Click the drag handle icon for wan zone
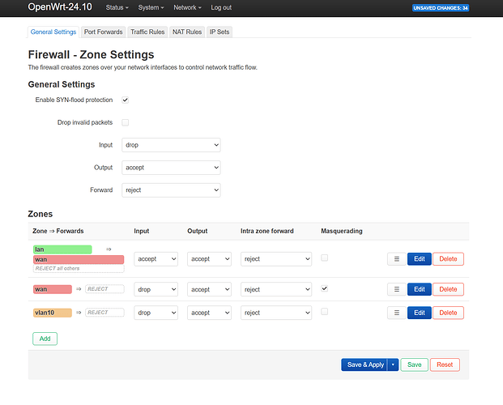 395,289
